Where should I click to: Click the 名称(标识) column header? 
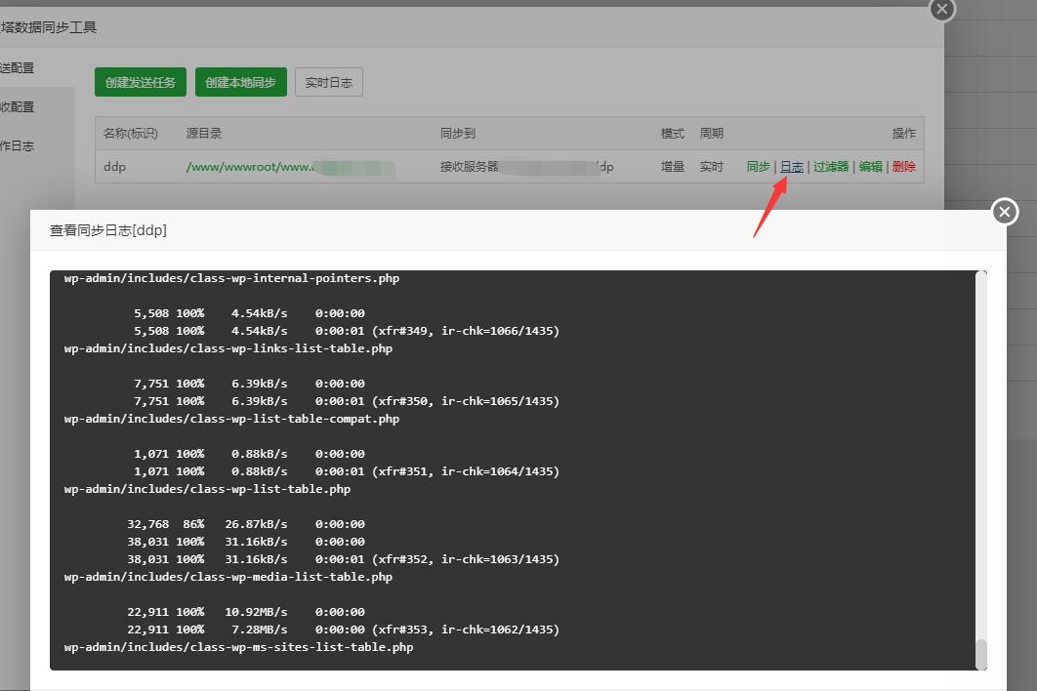coord(130,134)
